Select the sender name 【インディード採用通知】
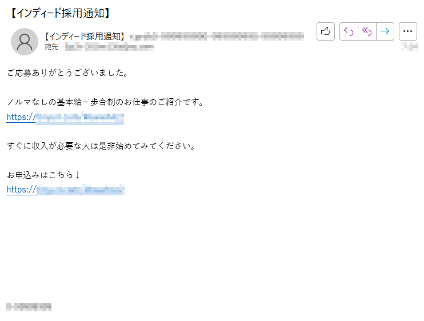Viewport: 424px width, 321px height. (x=84, y=36)
